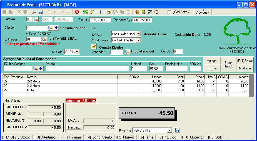
Task: Open the Estado PENDIENTE dropdown
Action: (170, 130)
